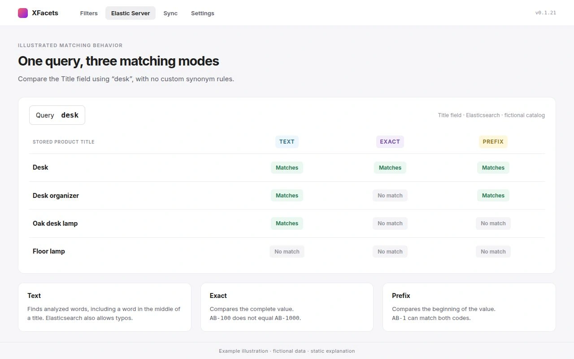Click the Stored Product Title header
Viewport: 574px width, 359px height.
click(x=64, y=142)
